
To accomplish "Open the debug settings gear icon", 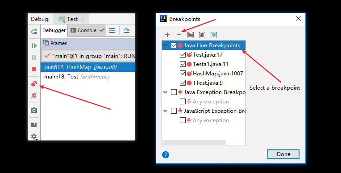I will point(34,136).
